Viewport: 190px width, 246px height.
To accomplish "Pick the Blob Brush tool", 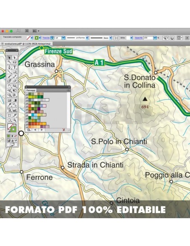I will coord(9,81).
